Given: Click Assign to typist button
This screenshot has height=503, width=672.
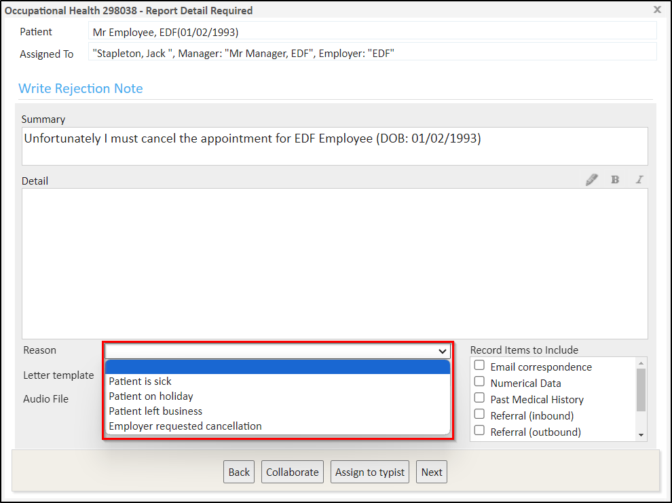Looking at the screenshot, I should (370, 472).
